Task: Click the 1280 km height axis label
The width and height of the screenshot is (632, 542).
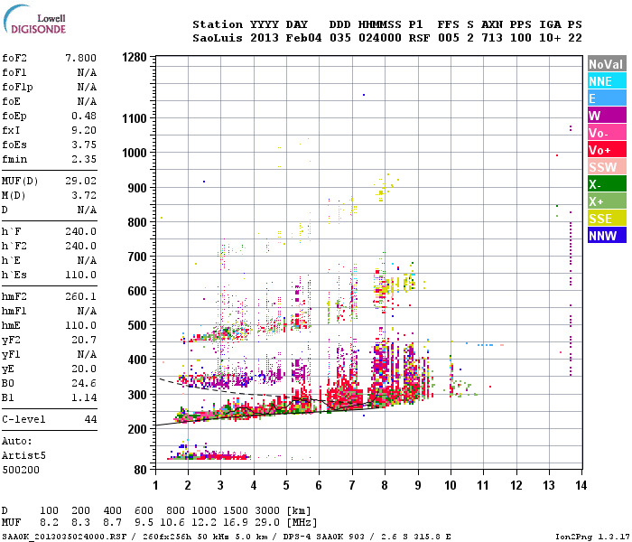Action: click(135, 57)
